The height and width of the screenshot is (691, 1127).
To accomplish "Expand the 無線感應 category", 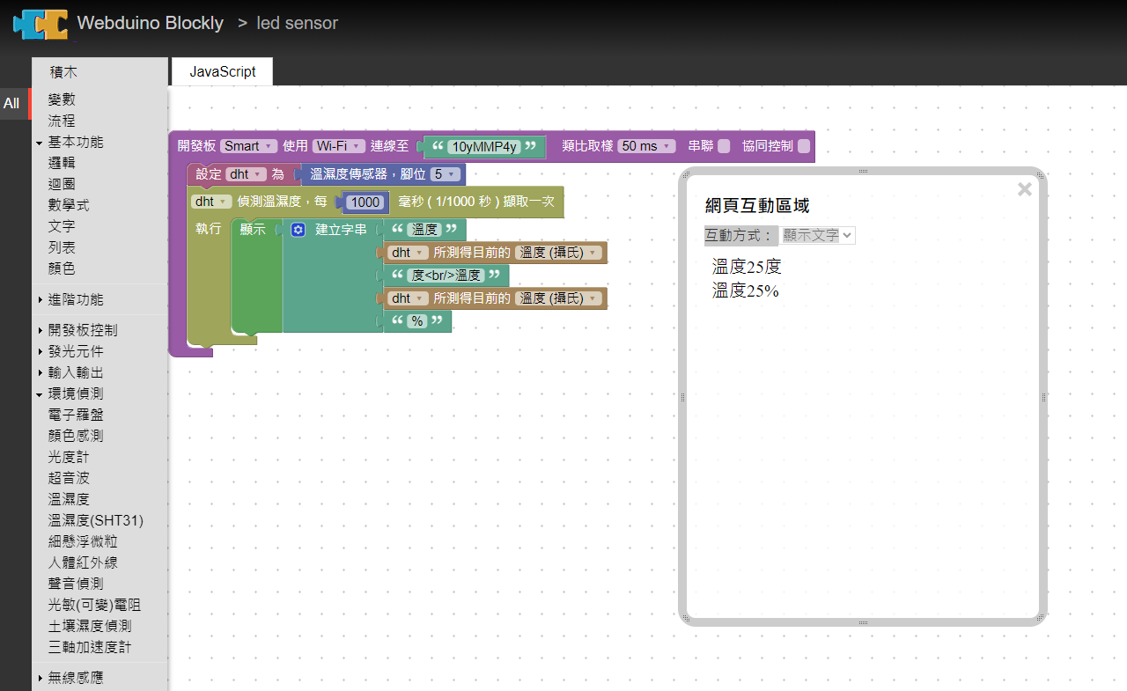I will [x=75, y=678].
